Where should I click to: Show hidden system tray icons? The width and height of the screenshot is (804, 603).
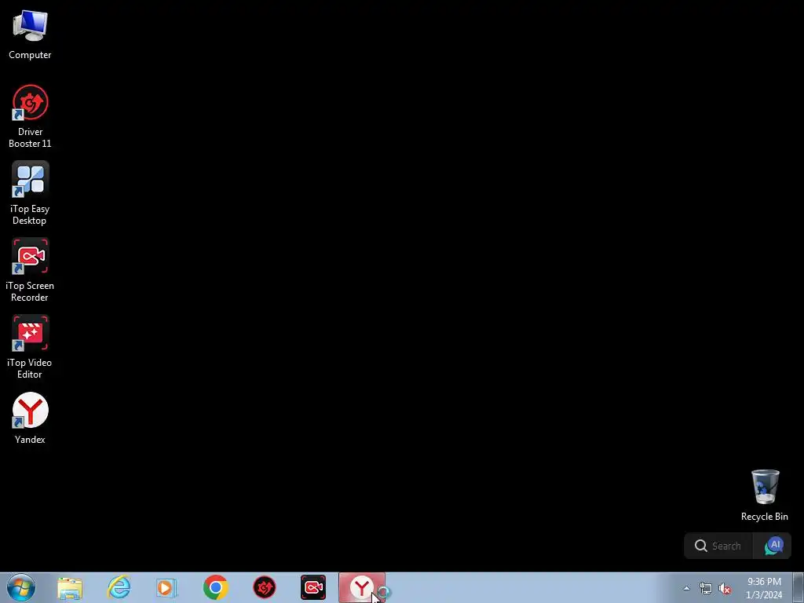pos(686,588)
